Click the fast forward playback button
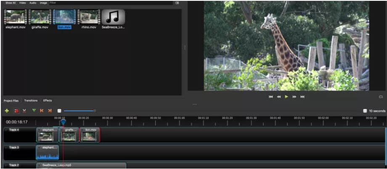Viewport: 387px width, 169px height. coord(294,97)
